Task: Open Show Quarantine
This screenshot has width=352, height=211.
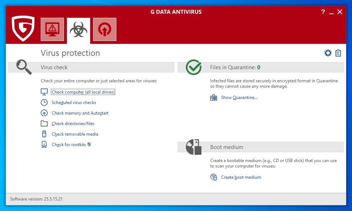Action: click(x=239, y=98)
